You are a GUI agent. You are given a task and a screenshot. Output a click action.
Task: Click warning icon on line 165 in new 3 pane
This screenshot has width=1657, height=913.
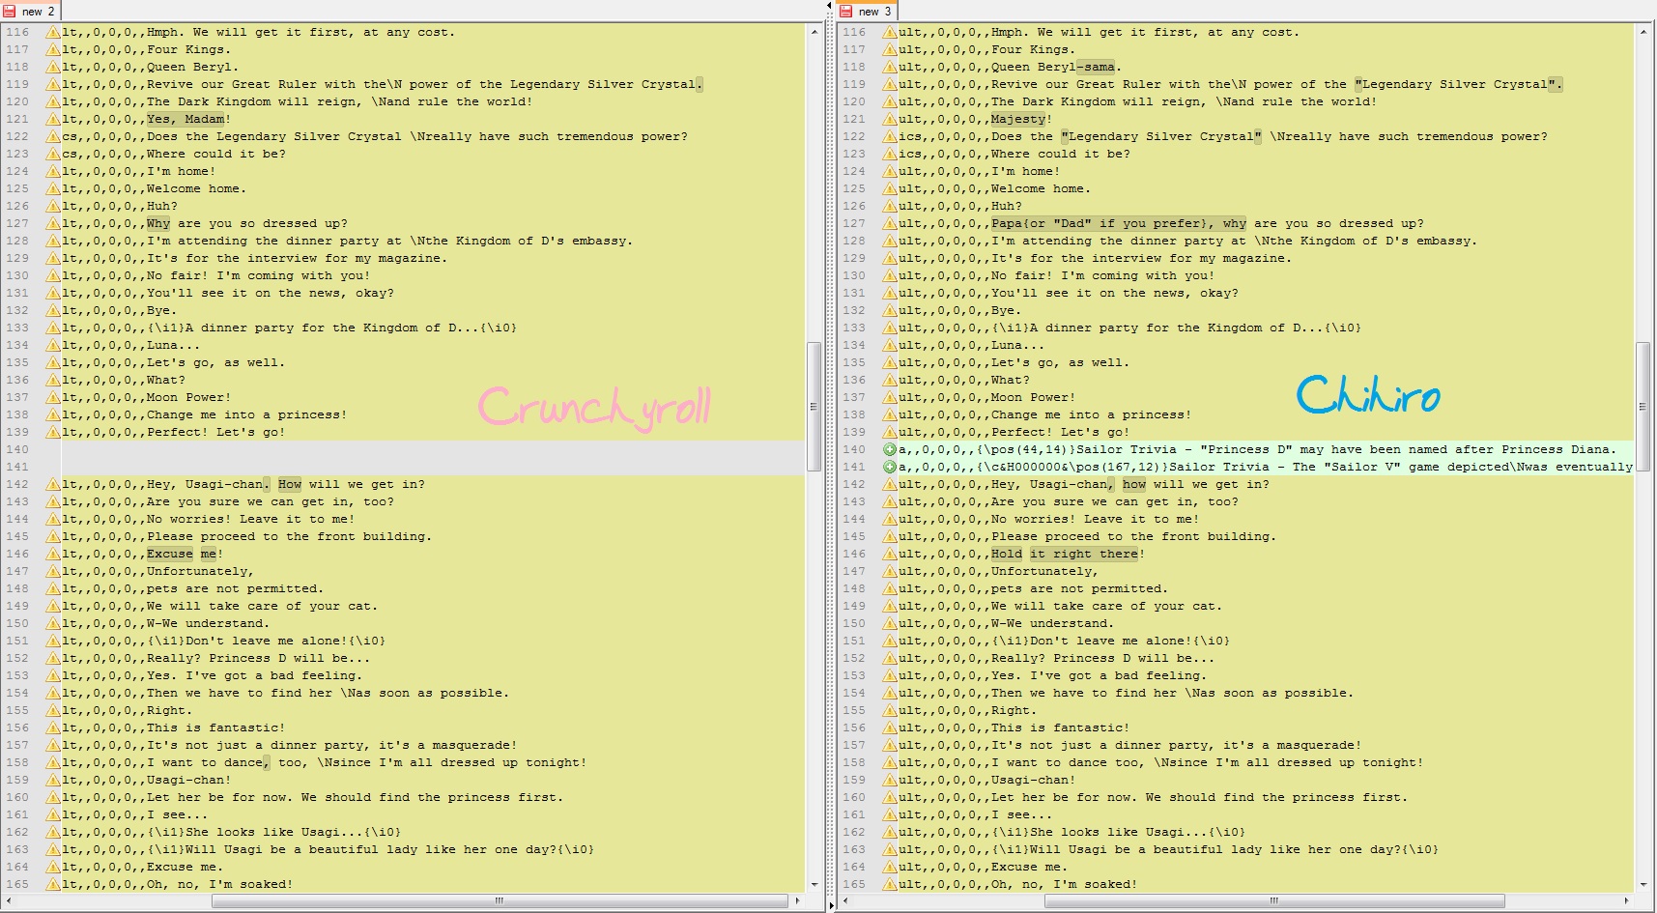click(x=890, y=884)
